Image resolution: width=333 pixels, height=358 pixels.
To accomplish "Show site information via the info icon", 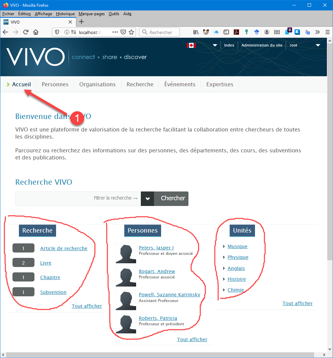I will 67,32.
